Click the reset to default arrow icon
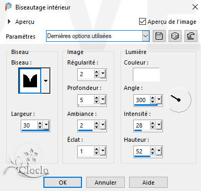Viewport: 201px width, 191px height. 191,36
